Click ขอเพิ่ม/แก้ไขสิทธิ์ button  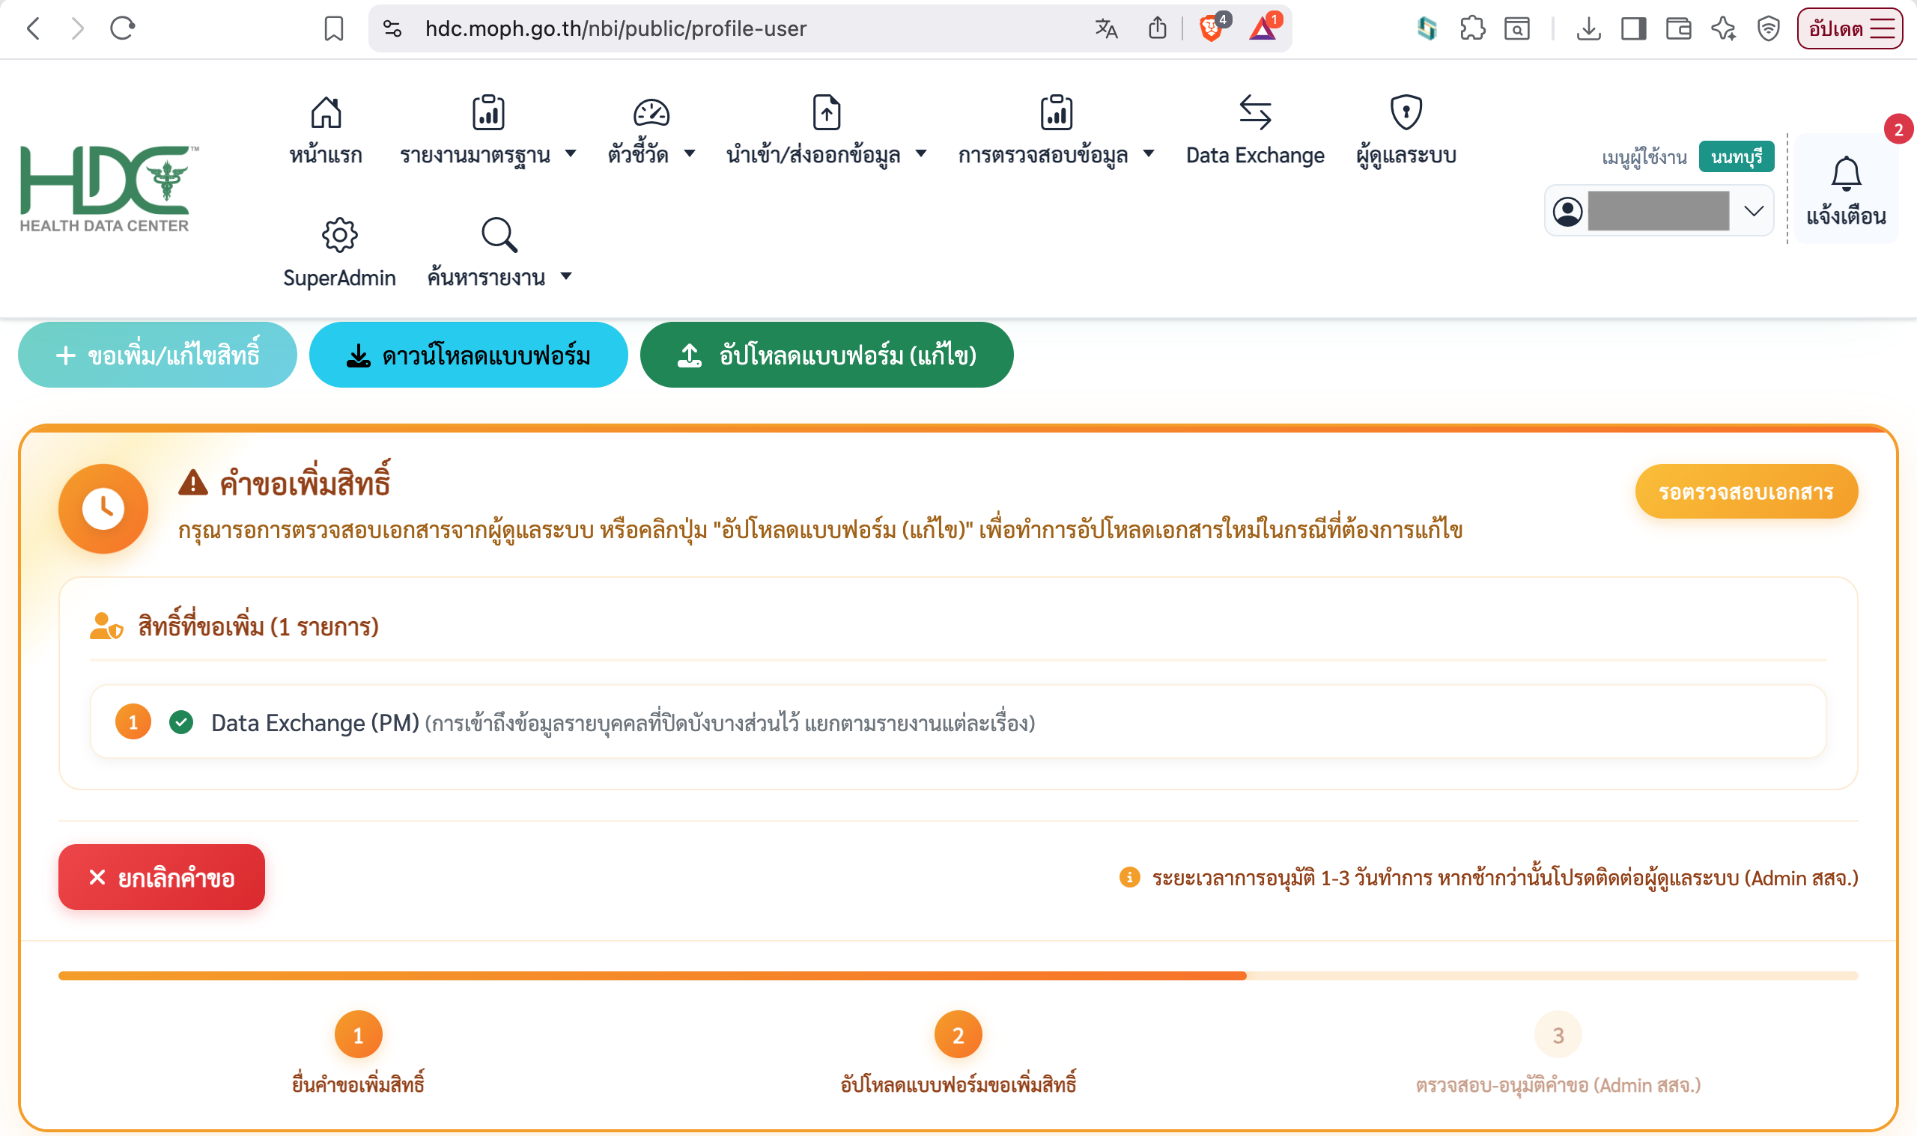coord(157,355)
